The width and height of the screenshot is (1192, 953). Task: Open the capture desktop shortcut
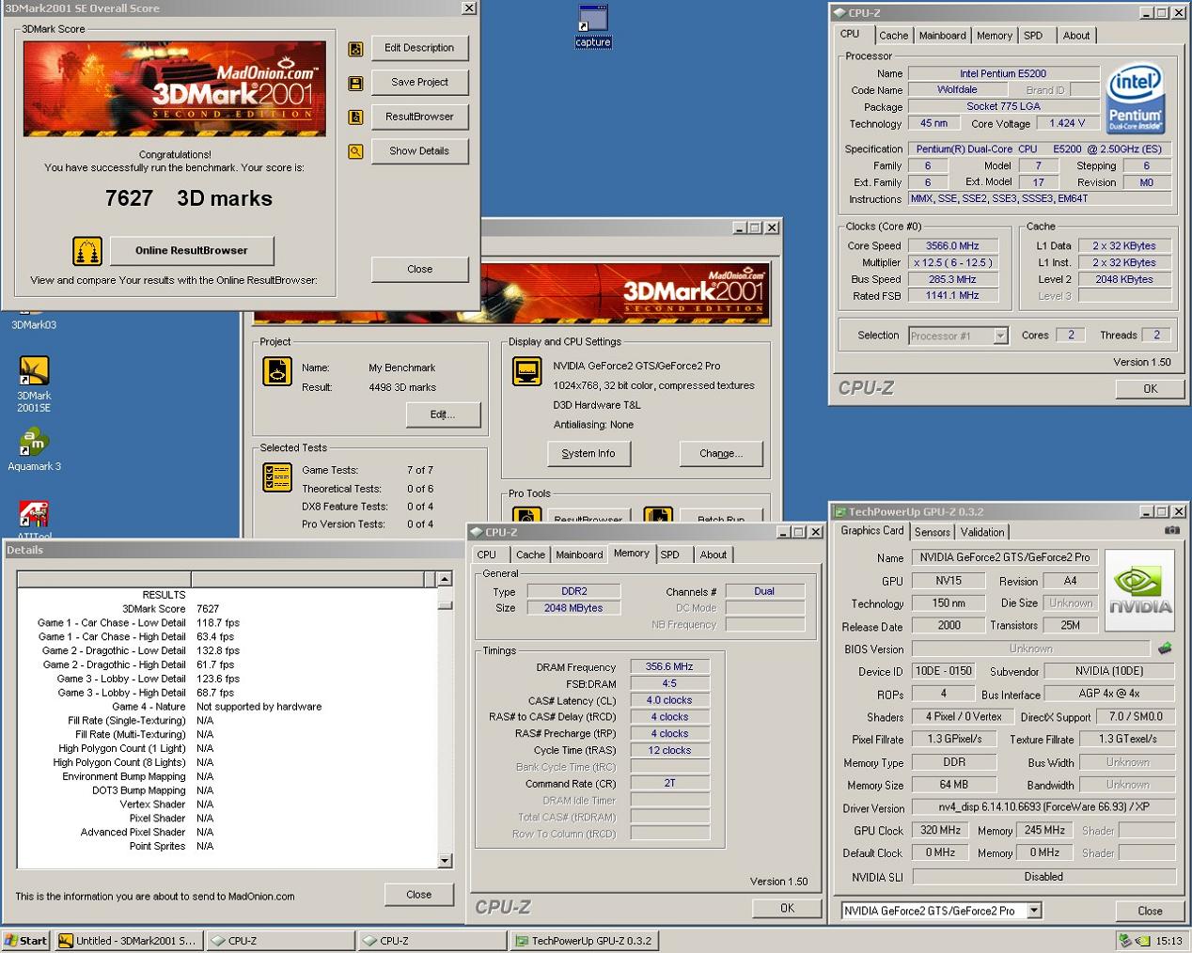coord(593,26)
